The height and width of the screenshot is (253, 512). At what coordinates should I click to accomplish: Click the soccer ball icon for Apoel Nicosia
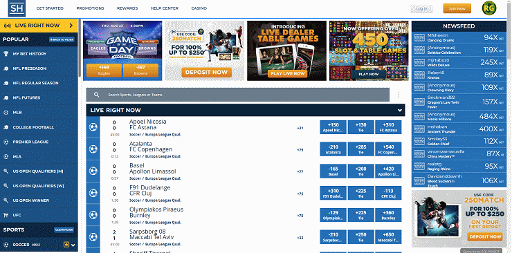coord(93,127)
